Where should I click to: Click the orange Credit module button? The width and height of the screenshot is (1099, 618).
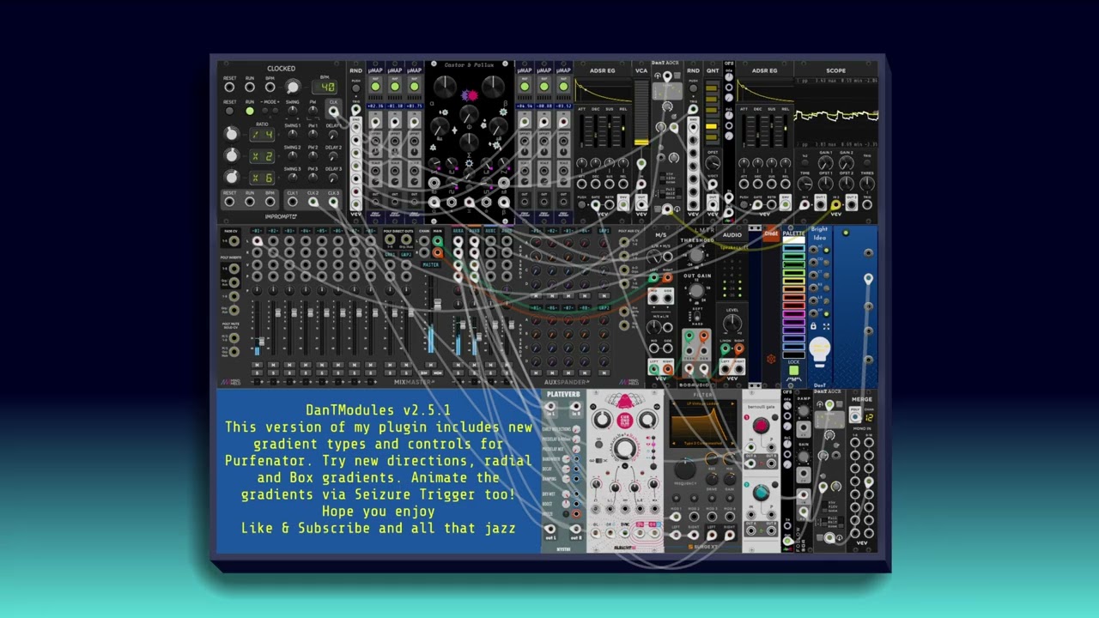pyautogui.click(x=771, y=234)
